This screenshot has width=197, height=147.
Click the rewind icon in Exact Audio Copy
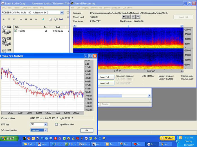tap(26, 19)
